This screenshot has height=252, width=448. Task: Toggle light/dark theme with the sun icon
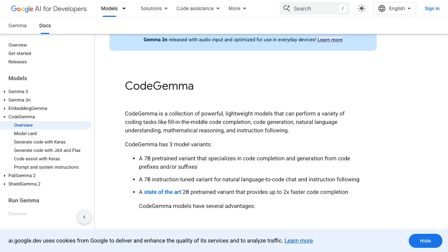(x=362, y=8)
